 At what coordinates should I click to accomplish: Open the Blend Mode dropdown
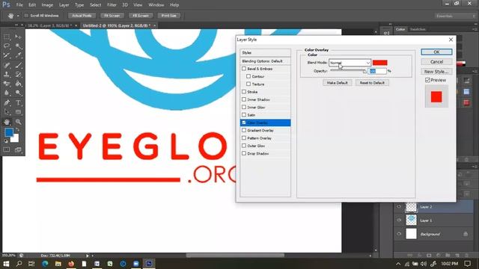350,63
